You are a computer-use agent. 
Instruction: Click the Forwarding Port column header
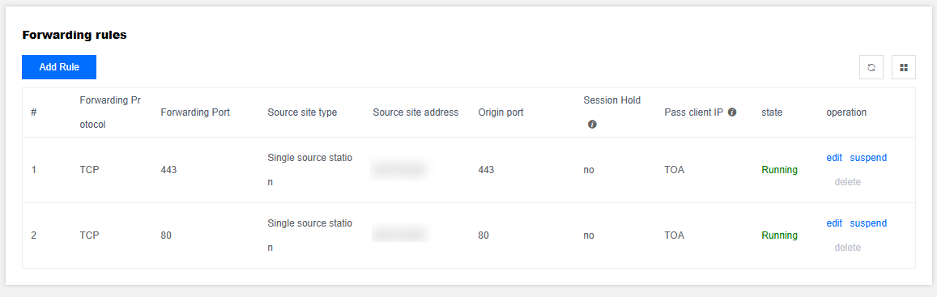click(x=195, y=112)
